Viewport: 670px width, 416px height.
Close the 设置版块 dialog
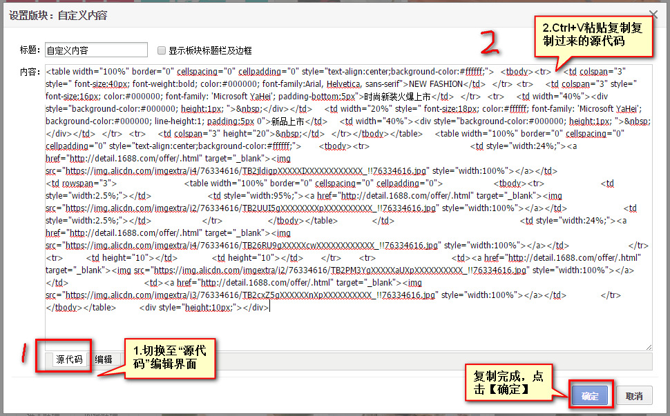click(653, 14)
